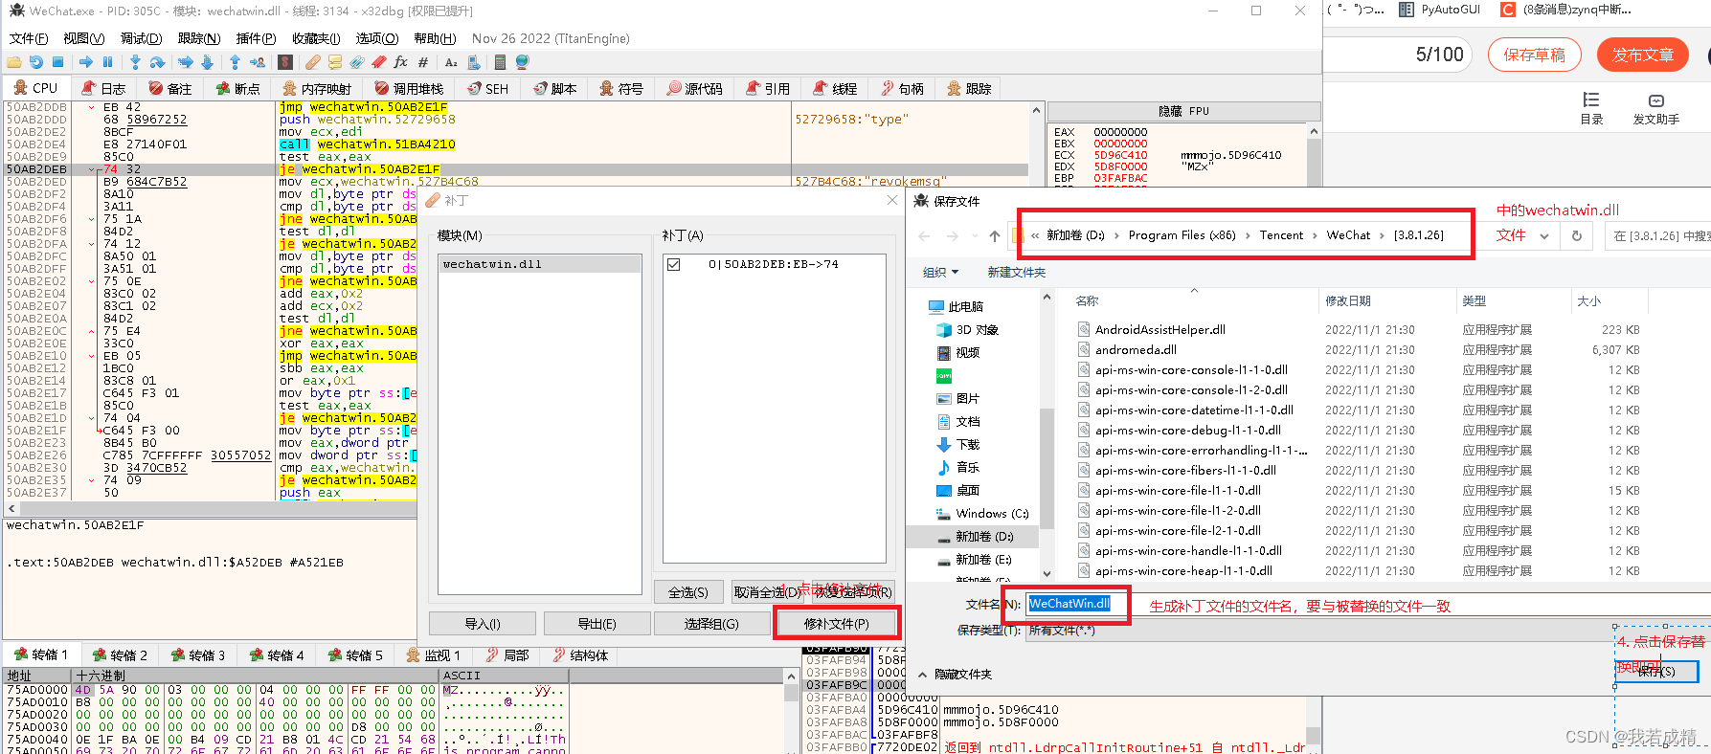The width and height of the screenshot is (1711, 754).
Task: Select andromeda.dll in file list
Action: pyautogui.click(x=1136, y=350)
